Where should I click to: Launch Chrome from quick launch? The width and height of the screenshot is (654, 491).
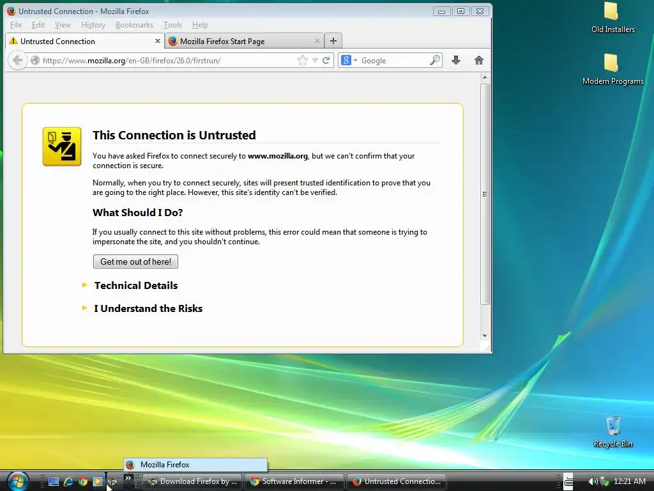click(x=83, y=481)
